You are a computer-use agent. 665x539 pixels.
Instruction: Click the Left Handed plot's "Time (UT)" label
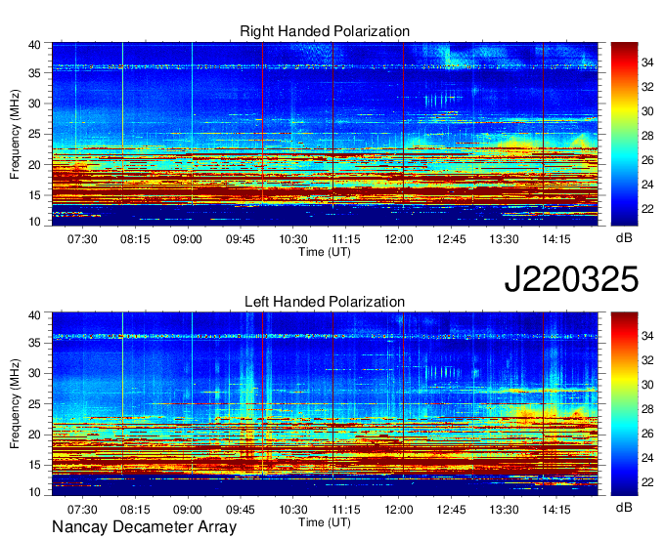pos(325,522)
